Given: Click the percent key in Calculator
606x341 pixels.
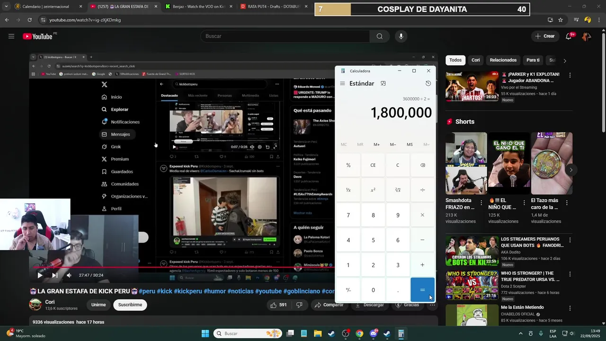Looking at the screenshot, I should [x=348, y=165].
